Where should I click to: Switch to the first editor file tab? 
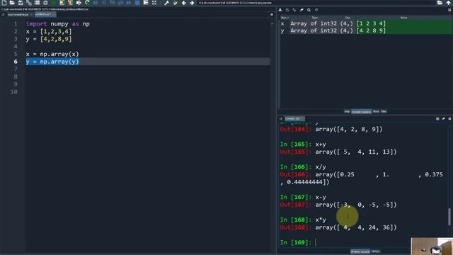click(x=19, y=14)
